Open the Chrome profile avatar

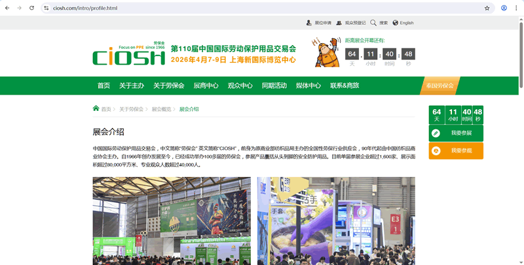(504, 8)
